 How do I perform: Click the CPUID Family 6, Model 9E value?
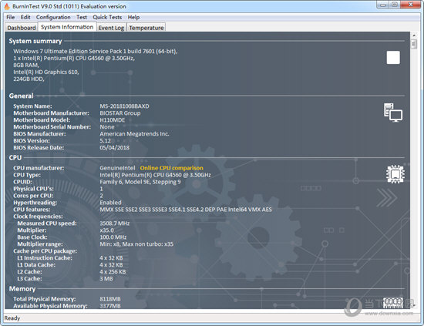[x=140, y=182]
